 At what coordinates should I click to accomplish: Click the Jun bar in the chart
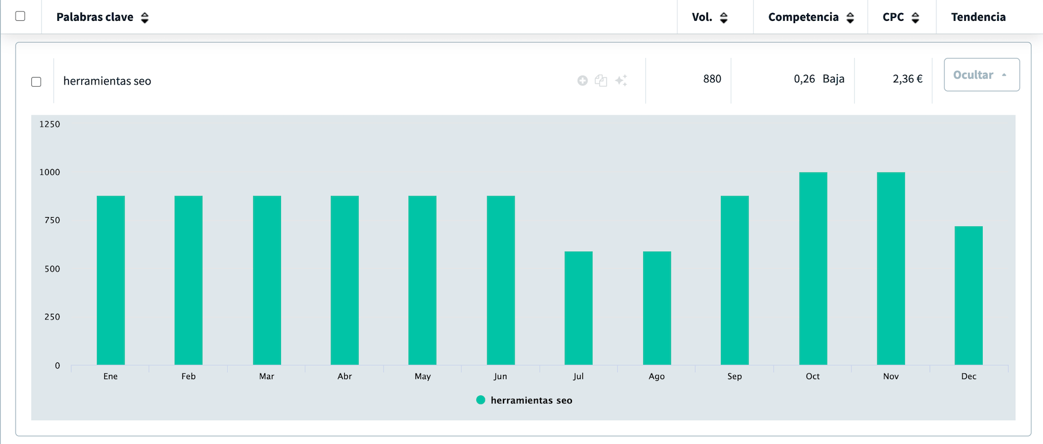(501, 280)
